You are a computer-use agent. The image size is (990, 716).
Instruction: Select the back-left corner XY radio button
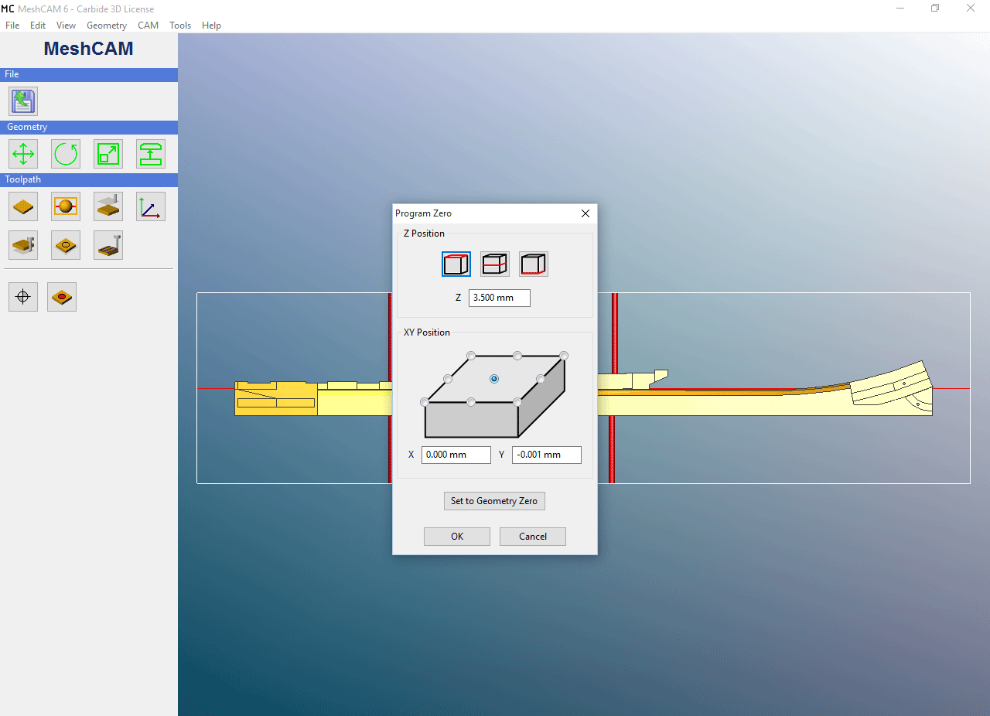click(x=471, y=356)
